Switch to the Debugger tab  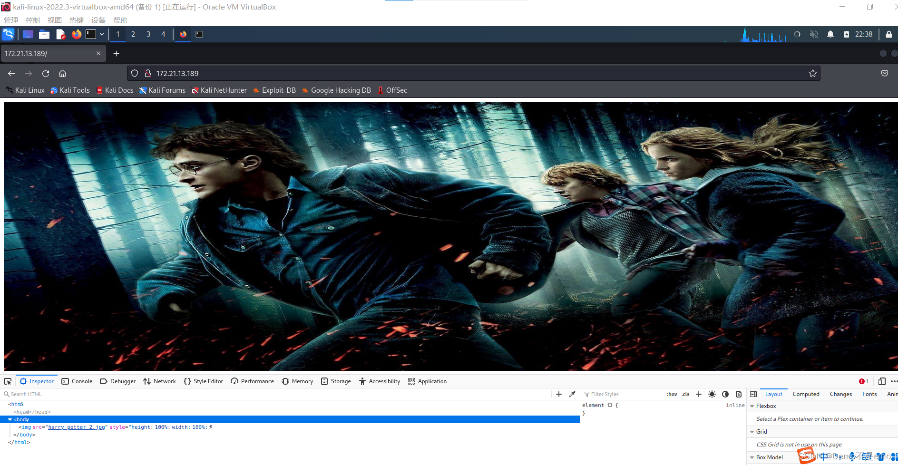click(118, 381)
